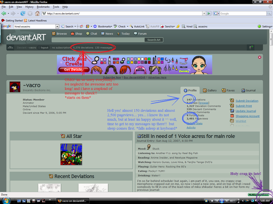Open the Google Toolbar Search options arrow
The width and height of the screenshot is (273, 204).
coord(75,26)
